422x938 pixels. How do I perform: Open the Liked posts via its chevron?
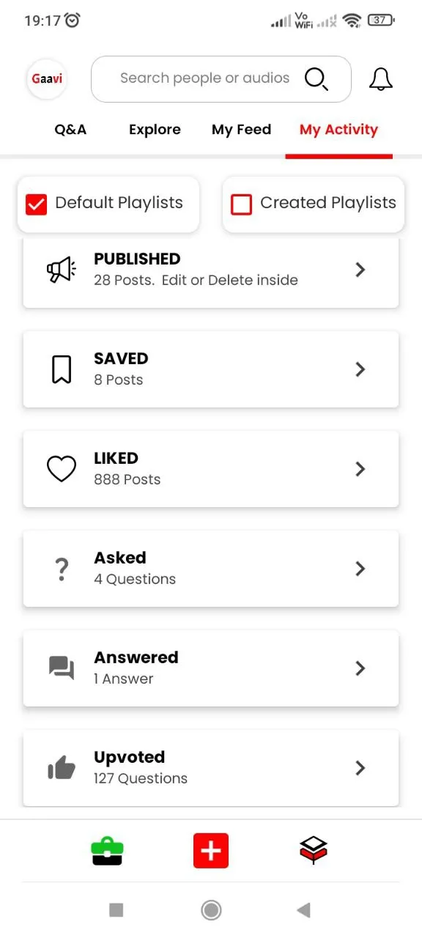pyautogui.click(x=360, y=469)
